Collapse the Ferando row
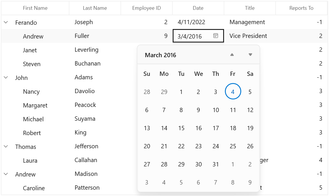This screenshot has height=196, width=329. pos(6,22)
